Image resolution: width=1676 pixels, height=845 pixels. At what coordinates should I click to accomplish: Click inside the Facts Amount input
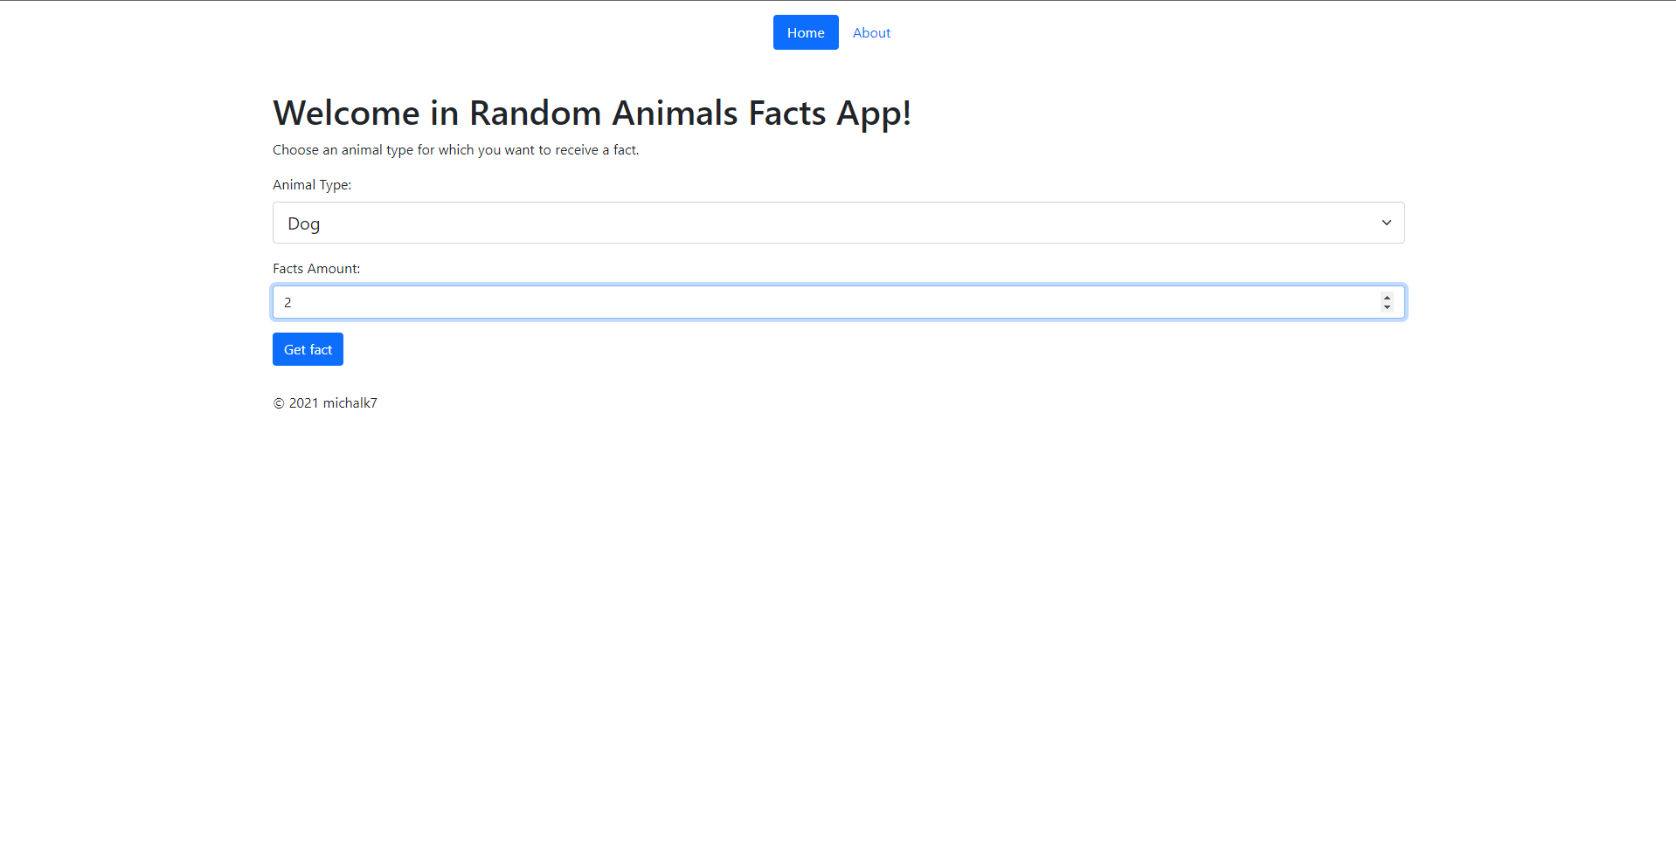click(786, 301)
